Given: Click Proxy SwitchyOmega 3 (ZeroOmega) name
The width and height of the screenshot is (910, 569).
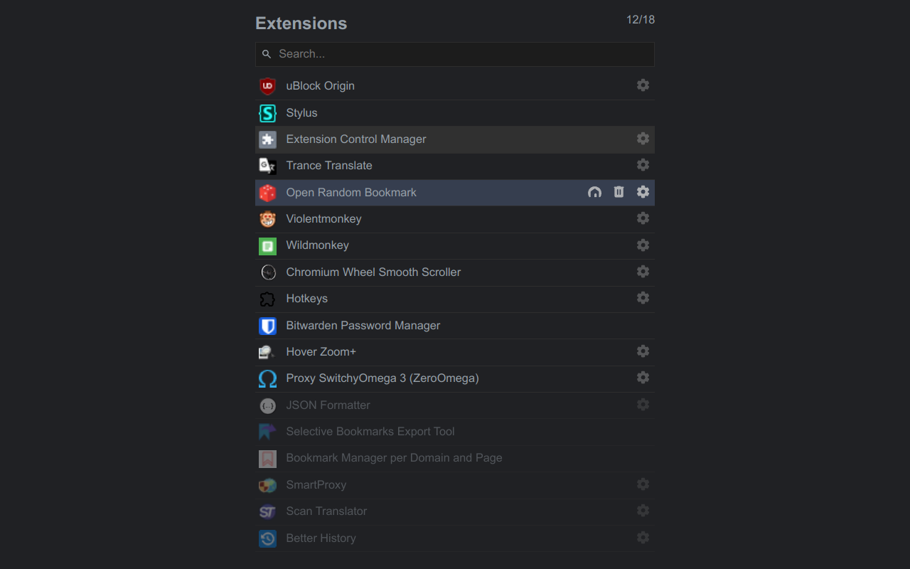Looking at the screenshot, I should [x=382, y=378].
